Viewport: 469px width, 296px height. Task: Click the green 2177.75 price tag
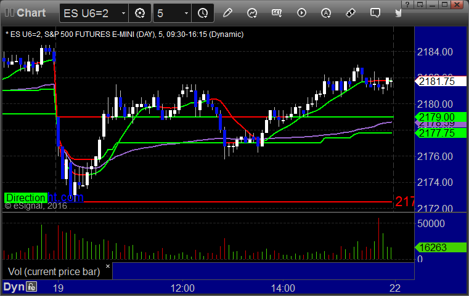pos(440,133)
